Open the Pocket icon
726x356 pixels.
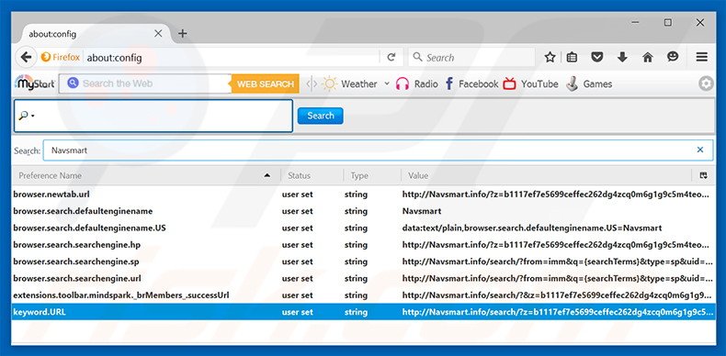pos(596,57)
